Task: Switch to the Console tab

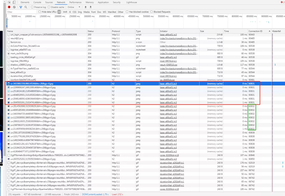Action: [x=37, y=2]
